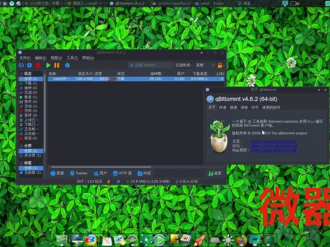Screen dimensions: 330x247
Task: Click the red delete torrent icon
Action: tap(37, 65)
